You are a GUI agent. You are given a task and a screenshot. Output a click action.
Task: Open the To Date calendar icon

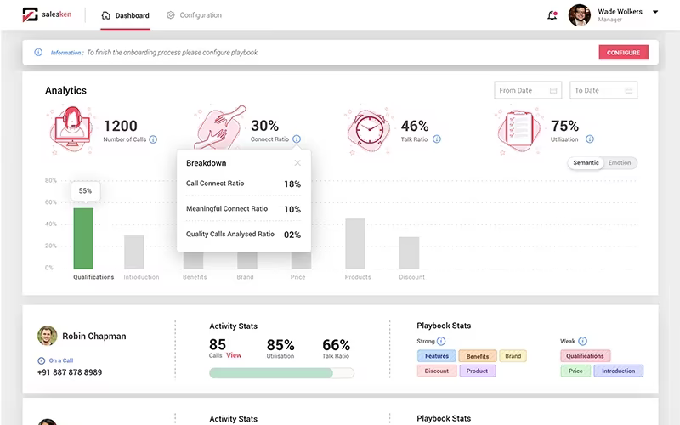tap(628, 90)
